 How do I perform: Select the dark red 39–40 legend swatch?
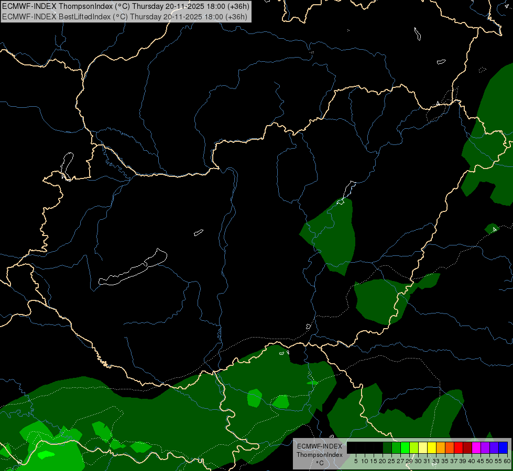coord(467,447)
